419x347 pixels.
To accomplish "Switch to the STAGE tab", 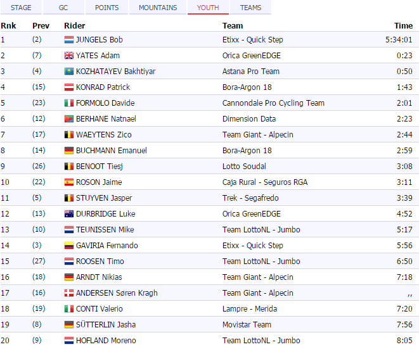I will pyautogui.click(x=21, y=8).
